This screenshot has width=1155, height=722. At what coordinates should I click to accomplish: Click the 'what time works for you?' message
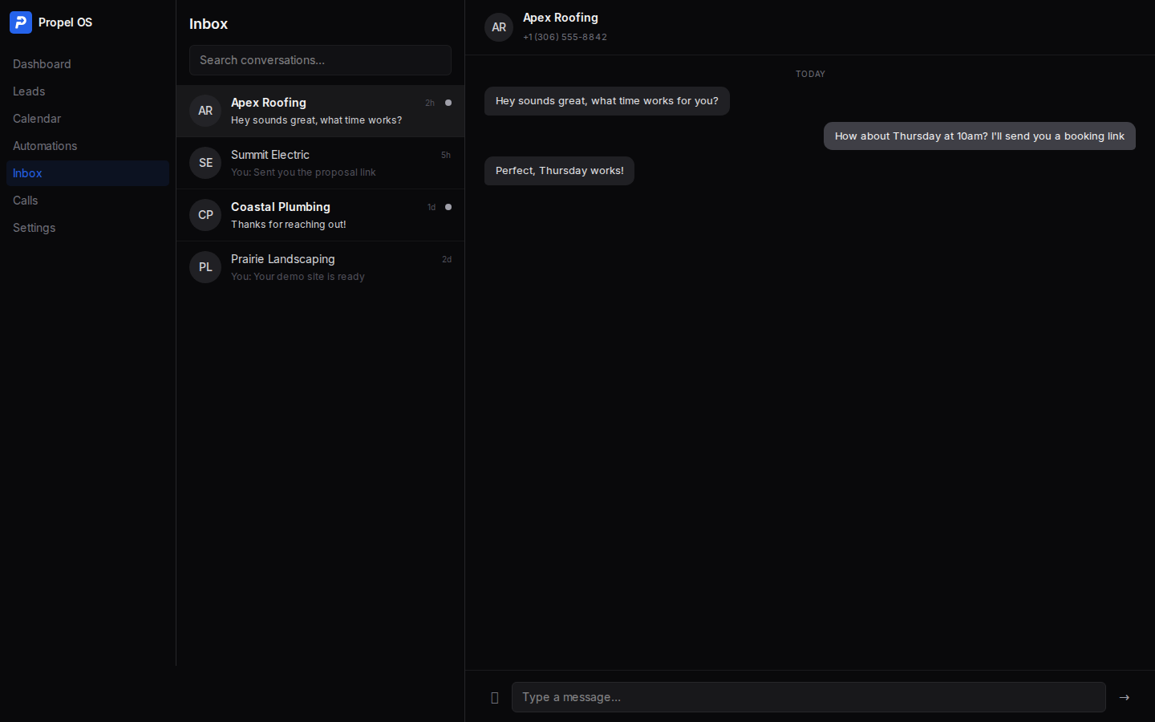point(607,101)
